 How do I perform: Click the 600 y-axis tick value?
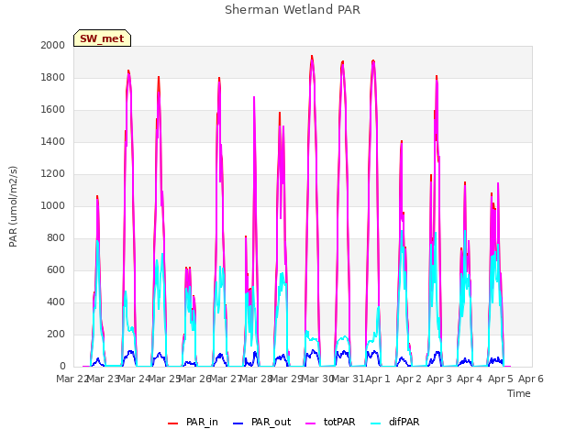56,269
